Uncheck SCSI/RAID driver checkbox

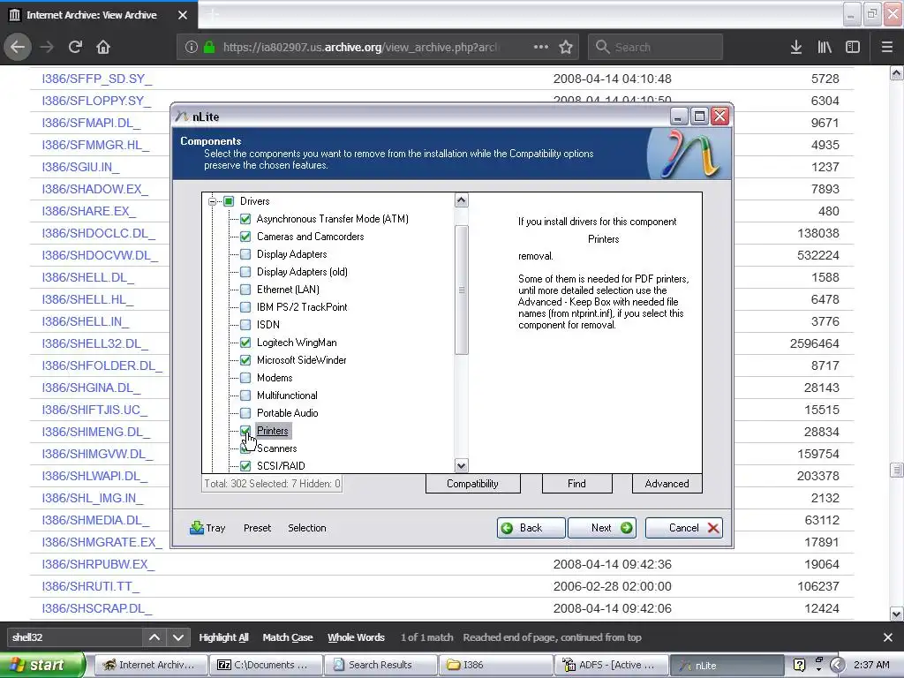pos(245,466)
